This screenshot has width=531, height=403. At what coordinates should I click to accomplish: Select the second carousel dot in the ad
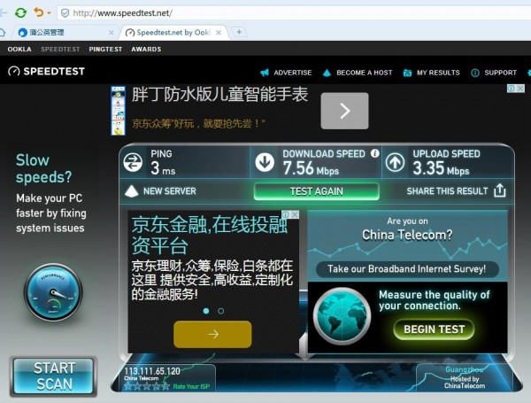(x=220, y=311)
